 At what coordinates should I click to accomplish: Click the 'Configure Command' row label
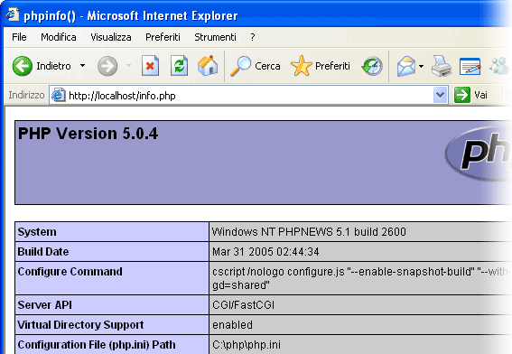pos(70,272)
